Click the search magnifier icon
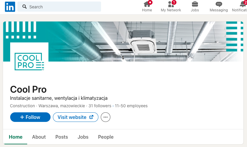247x147 pixels. [25, 7]
